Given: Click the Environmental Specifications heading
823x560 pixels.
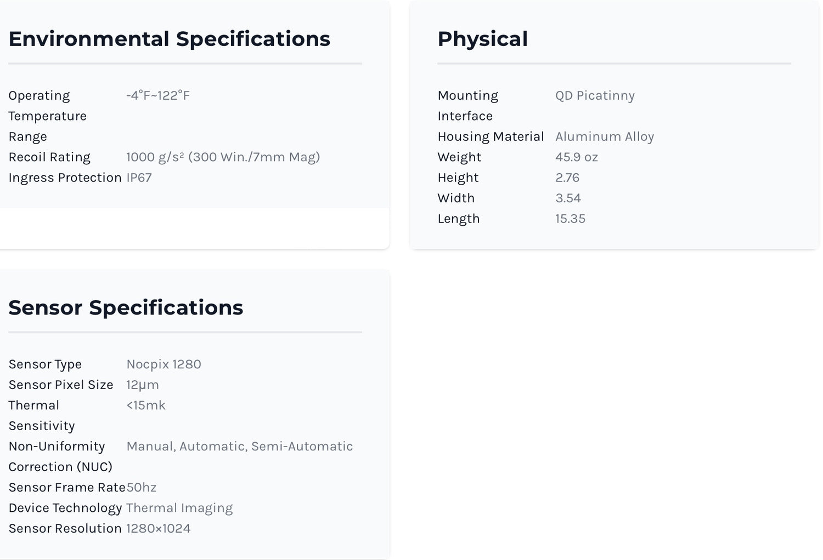Looking at the screenshot, I should tap(169, 39).
